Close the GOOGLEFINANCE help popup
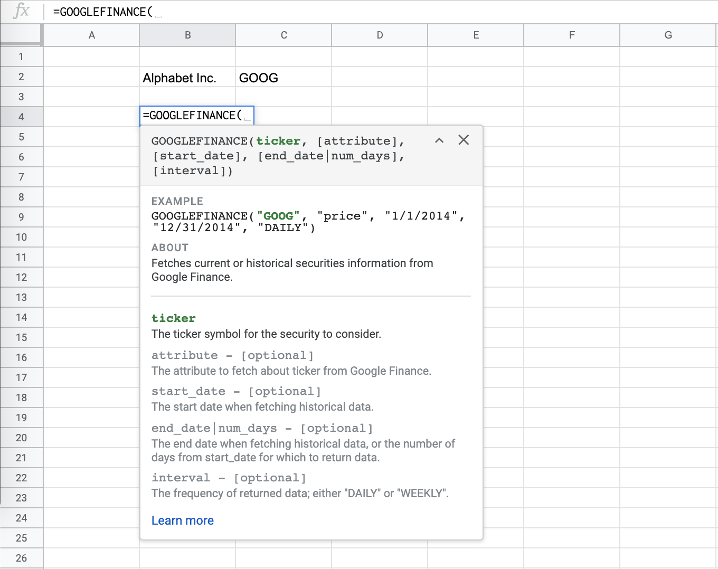Viewport: 718px width, 569px height. tap(464, 140)
